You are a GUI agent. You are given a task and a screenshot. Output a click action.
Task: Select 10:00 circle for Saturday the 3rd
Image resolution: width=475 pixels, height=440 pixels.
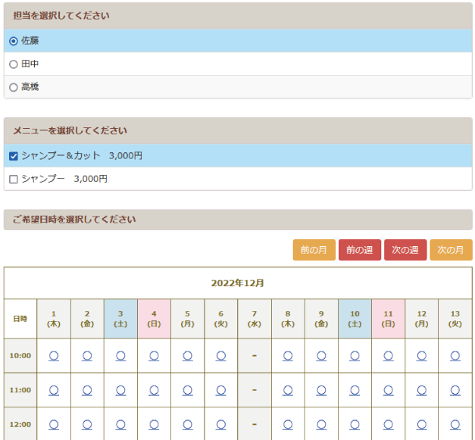click(x=120, y=355)
